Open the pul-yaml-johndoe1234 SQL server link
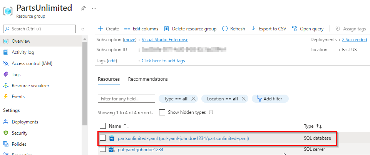This screenshot has width=370, height=155. click(x=141, y=150)
